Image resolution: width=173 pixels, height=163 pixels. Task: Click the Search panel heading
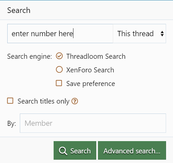tap(19, 10)
